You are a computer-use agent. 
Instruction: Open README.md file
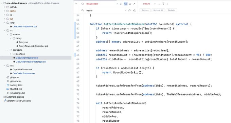tap(16, 89)
